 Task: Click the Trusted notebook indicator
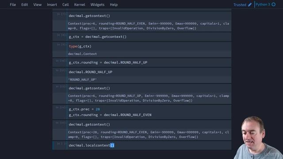(x=240, y=5)
